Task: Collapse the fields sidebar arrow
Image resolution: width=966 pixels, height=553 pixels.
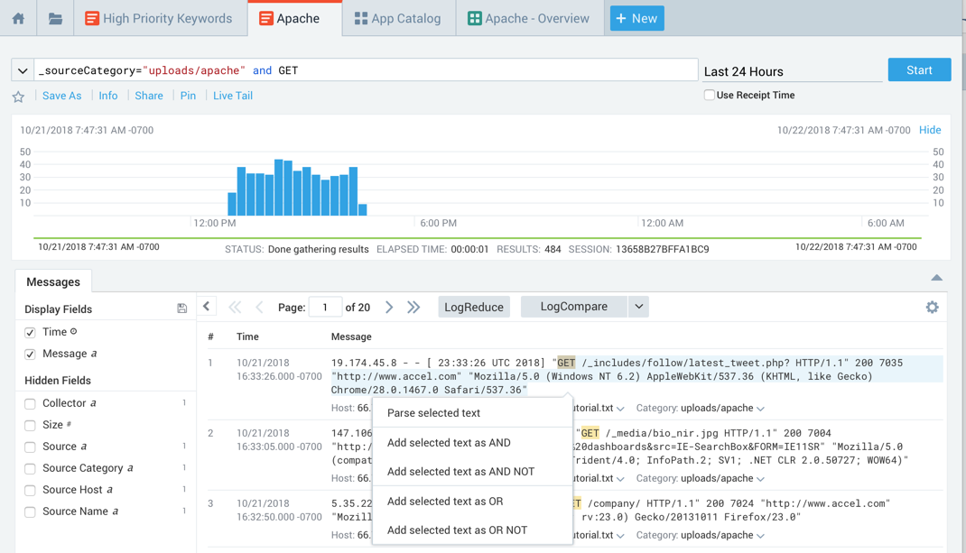Action: 207,307
